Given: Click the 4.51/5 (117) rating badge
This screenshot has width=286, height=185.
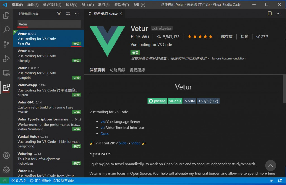Looking at the screenshot, I should [x=208, y=101].
